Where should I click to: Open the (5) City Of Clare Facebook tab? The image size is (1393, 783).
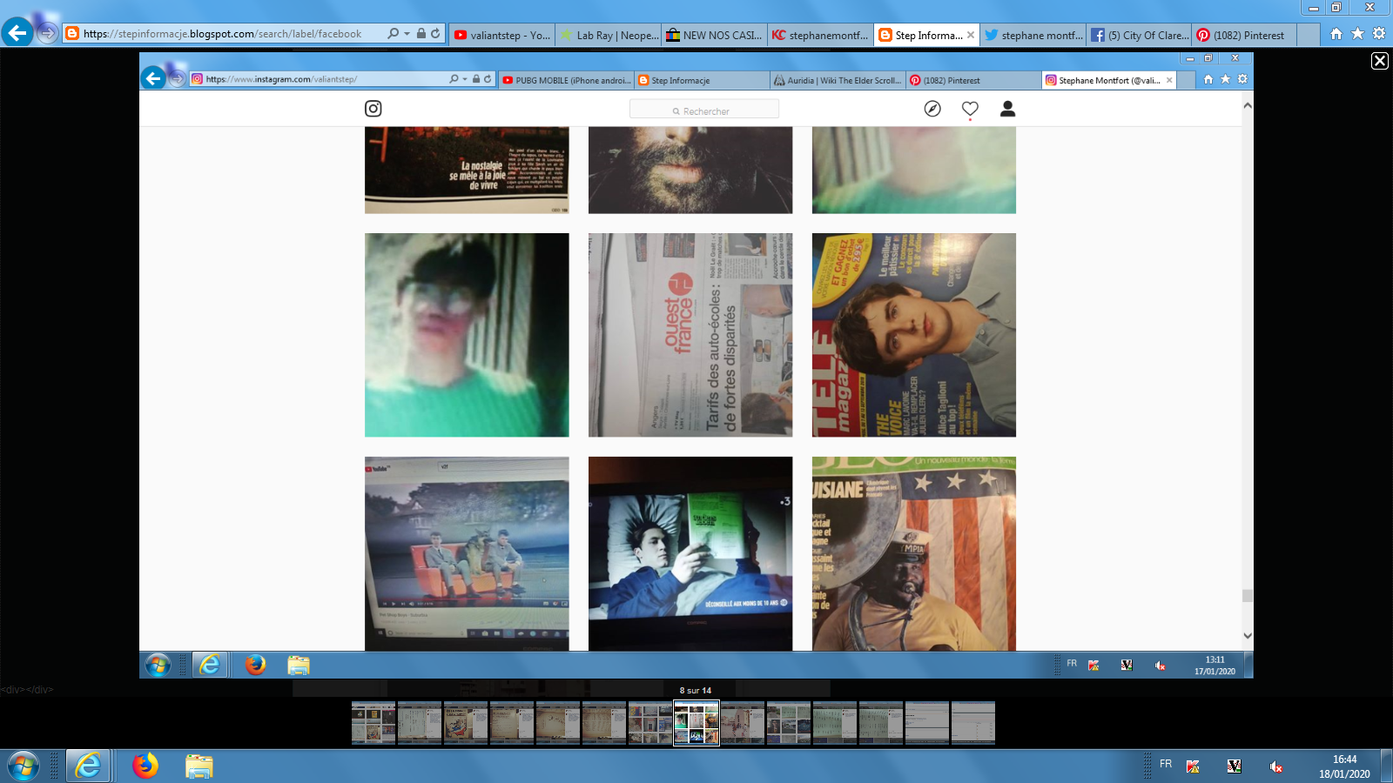[1140, 35]
